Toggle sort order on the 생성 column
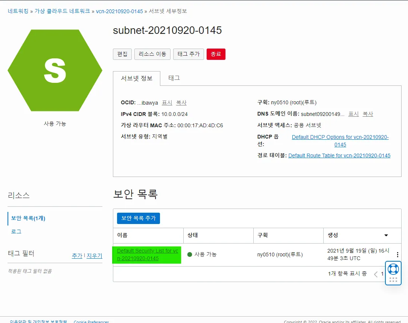Screen dimensions: 408x323 [386, 235]
